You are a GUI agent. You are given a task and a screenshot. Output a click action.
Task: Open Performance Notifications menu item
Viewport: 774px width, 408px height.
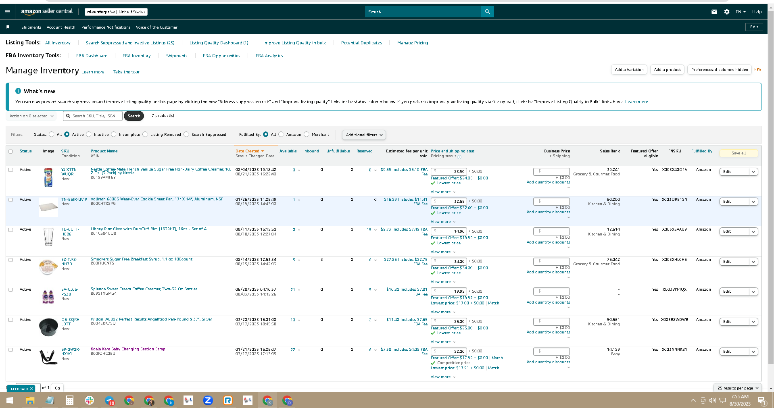pyautogui.click(x=106, y=27)
